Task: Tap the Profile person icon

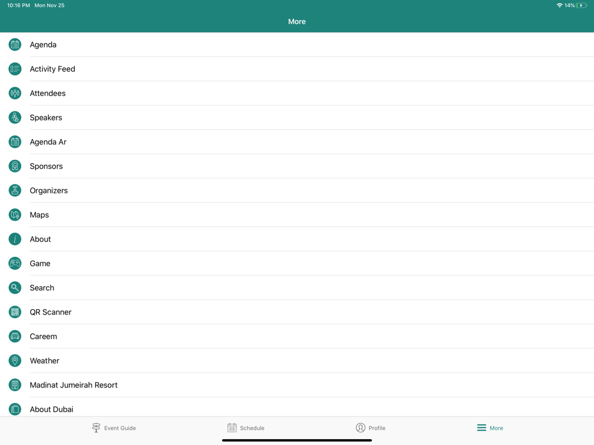Action: coord(361,428)
